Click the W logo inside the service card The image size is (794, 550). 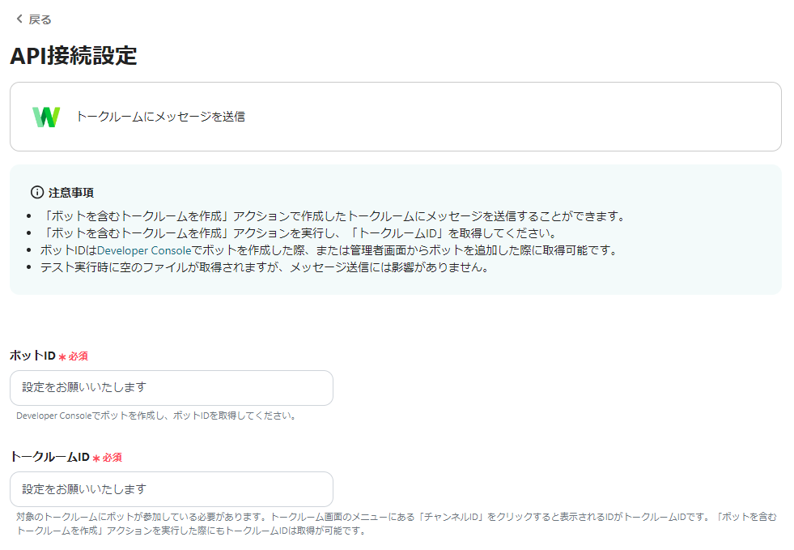pyautogui.click(x=46, y=116)
